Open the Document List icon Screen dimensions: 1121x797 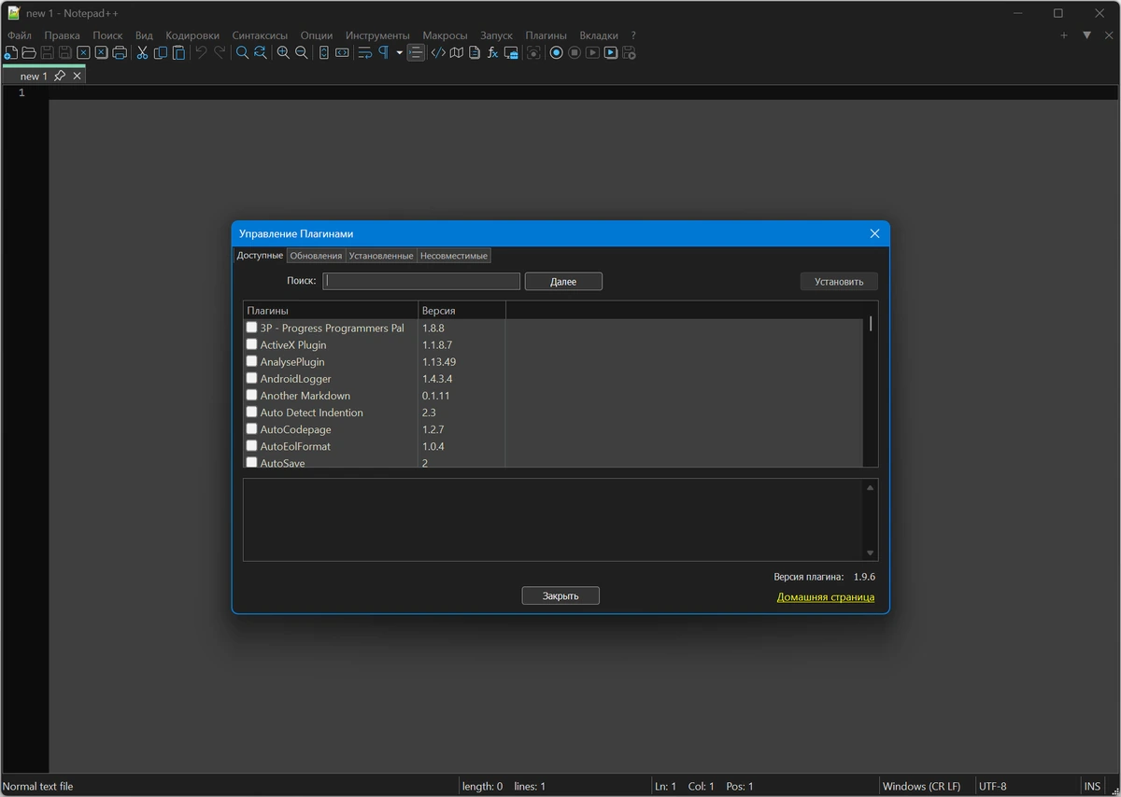(475, 53)
